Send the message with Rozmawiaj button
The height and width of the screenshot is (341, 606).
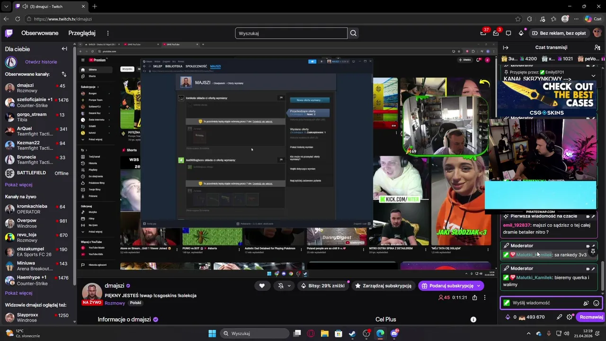pos(591,317)
